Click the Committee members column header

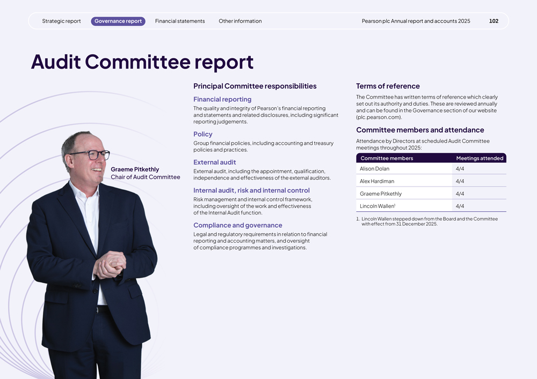click(387, 158)
